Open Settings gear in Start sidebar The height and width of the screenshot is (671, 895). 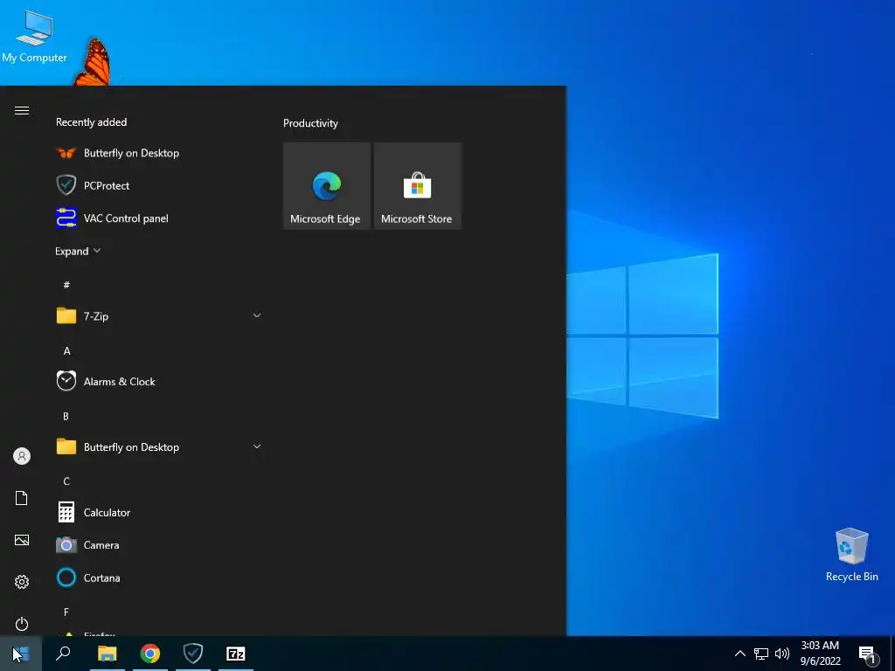(22, 582)
